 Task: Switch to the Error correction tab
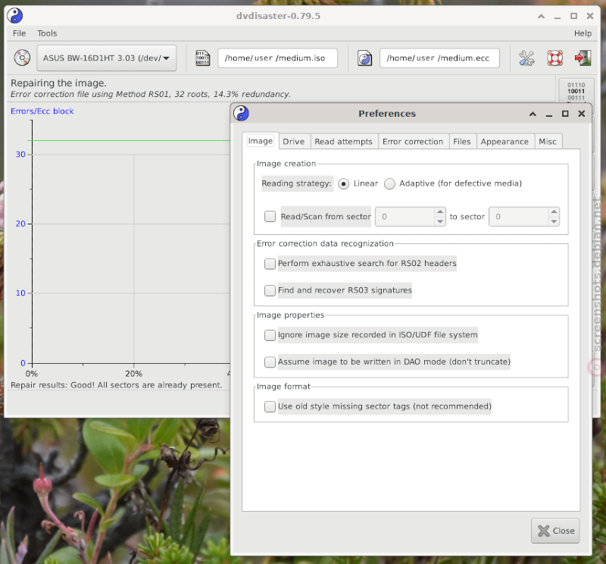coord(413,142)
